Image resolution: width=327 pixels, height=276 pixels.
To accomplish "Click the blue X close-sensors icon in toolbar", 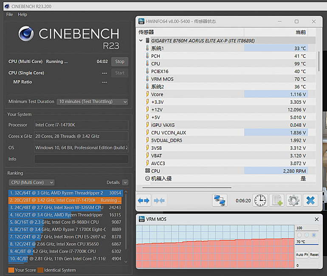I will 310,200.
